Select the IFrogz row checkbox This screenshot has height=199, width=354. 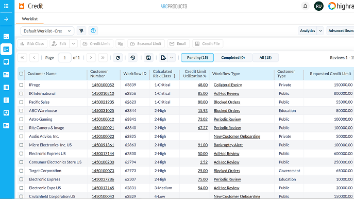(x=21, y=85)
